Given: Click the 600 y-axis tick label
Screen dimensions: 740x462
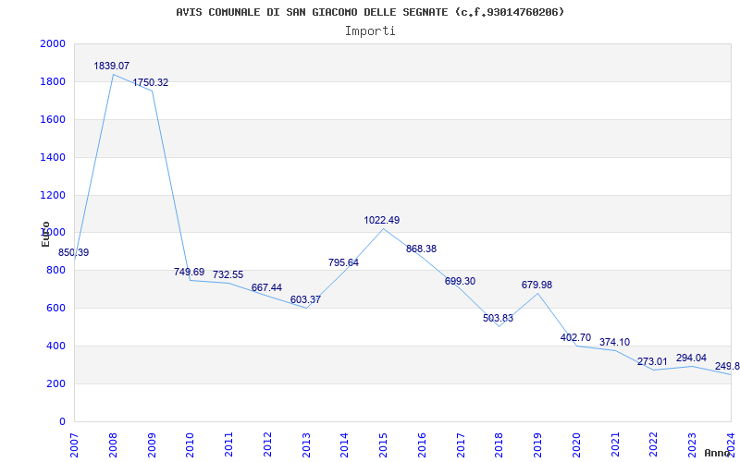Looking at the screenshot, I should 56,309.
